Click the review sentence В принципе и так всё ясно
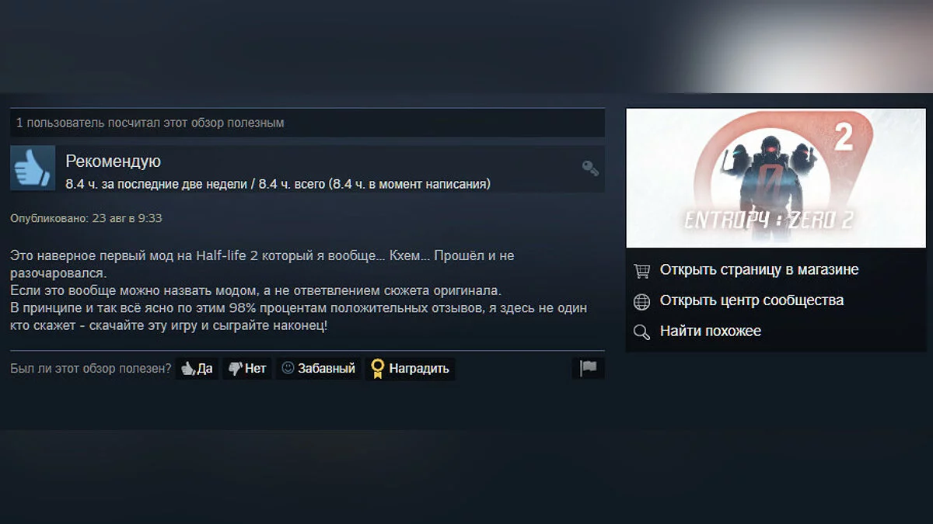The image size is (933, 524). tap(299, 318)
